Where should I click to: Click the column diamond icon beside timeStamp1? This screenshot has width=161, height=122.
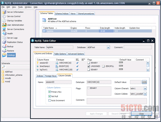[38, 66]
